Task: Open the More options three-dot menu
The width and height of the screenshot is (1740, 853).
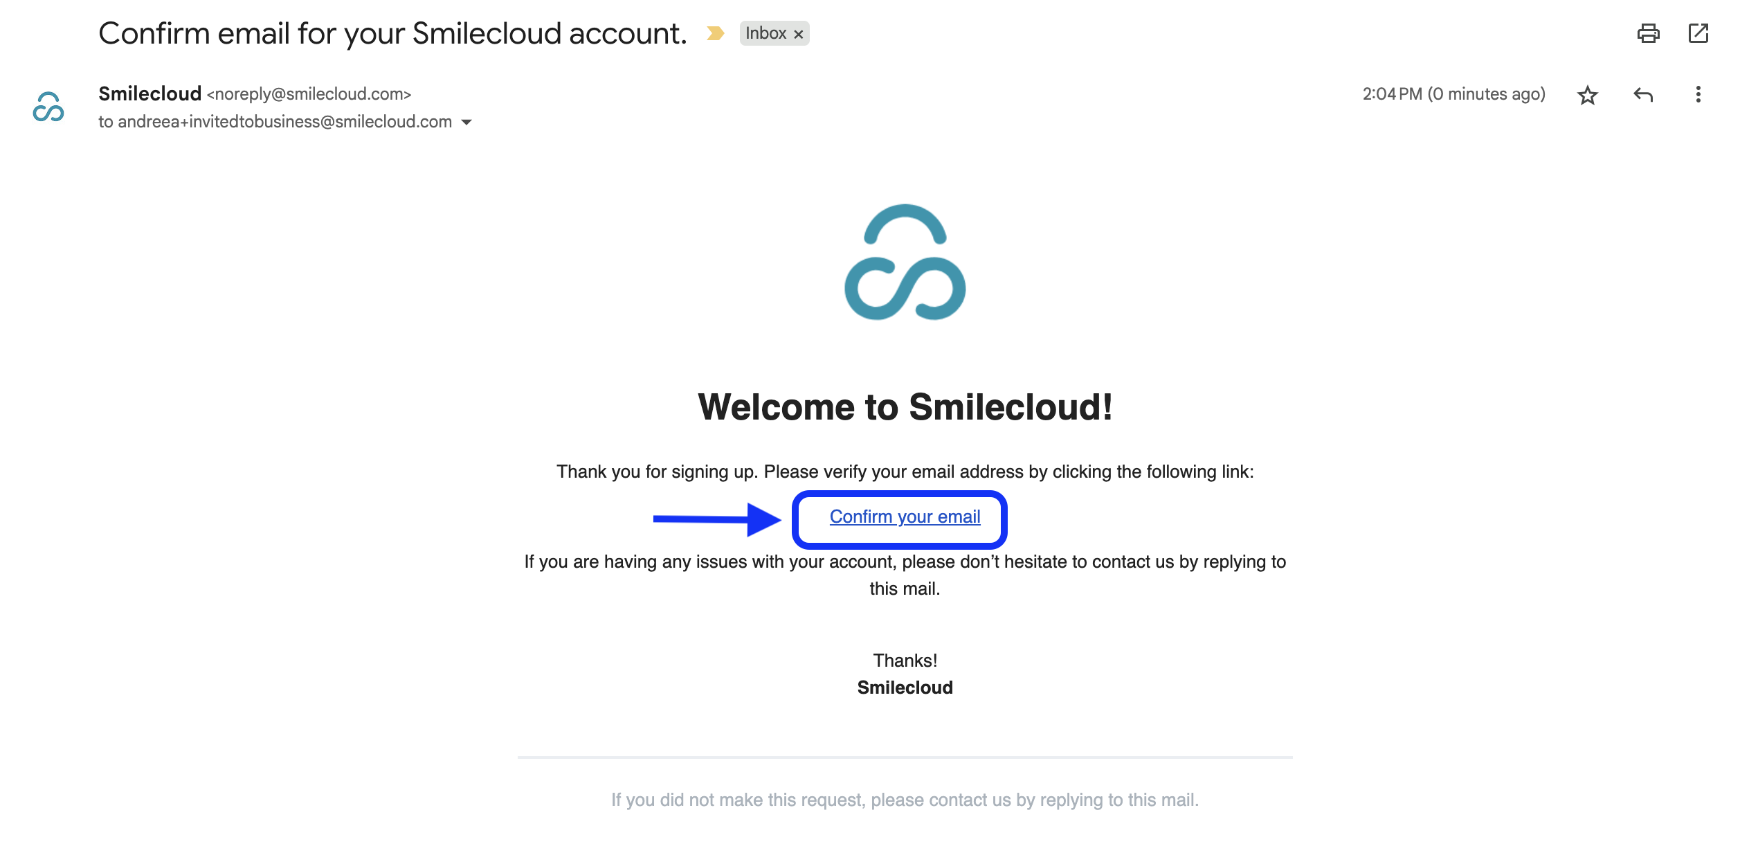Action: pos(1698,95)
